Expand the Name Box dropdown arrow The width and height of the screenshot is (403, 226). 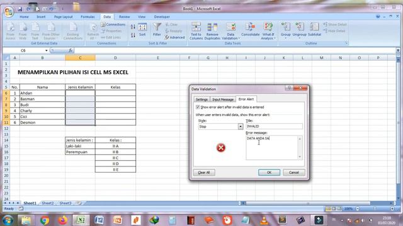[x=46, y=50]
